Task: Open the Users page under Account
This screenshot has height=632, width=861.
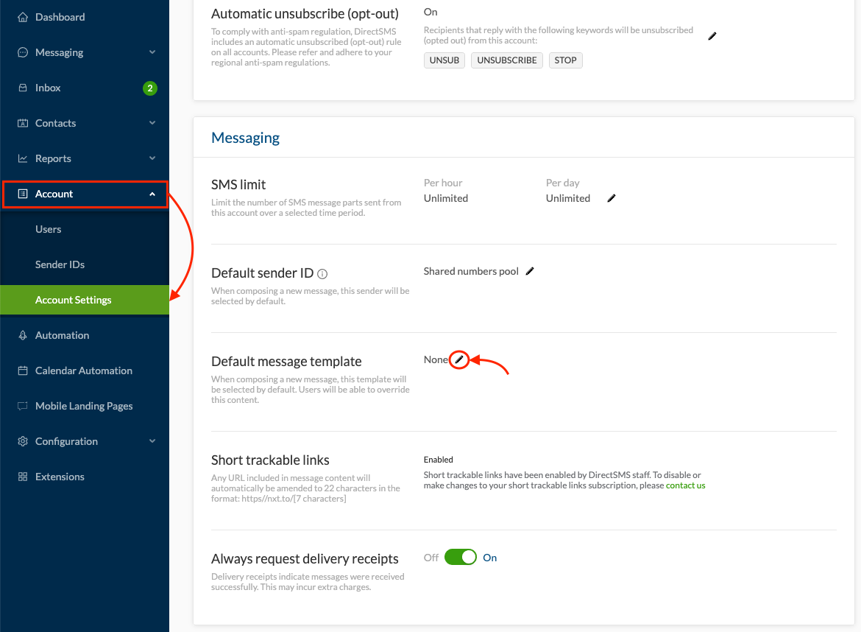Action: pos(48,229)
